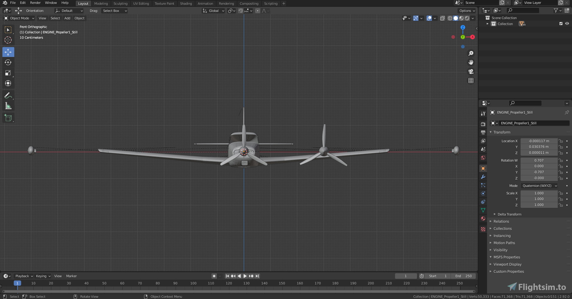Toggle the snapping magnet in the header
The image size is (572, 299).
(241, 11)
